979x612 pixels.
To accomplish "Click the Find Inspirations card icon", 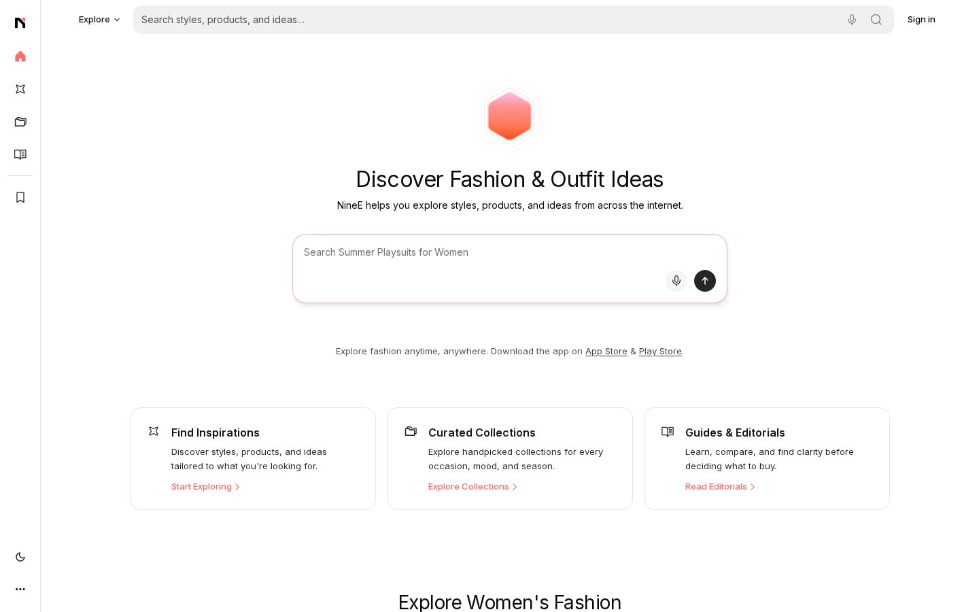I will (x=154, y=431).
